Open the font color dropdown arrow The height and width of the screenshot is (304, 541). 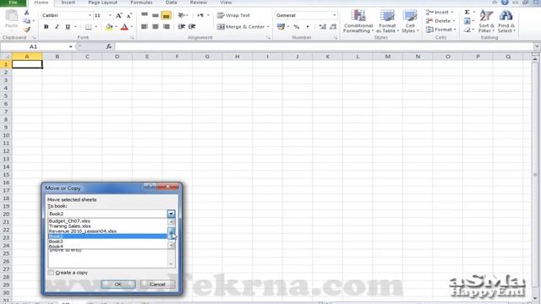point(132,27)
